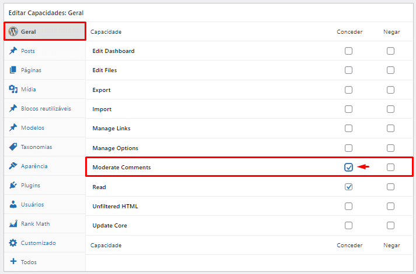Open the Modelos tab

(32, 127)
